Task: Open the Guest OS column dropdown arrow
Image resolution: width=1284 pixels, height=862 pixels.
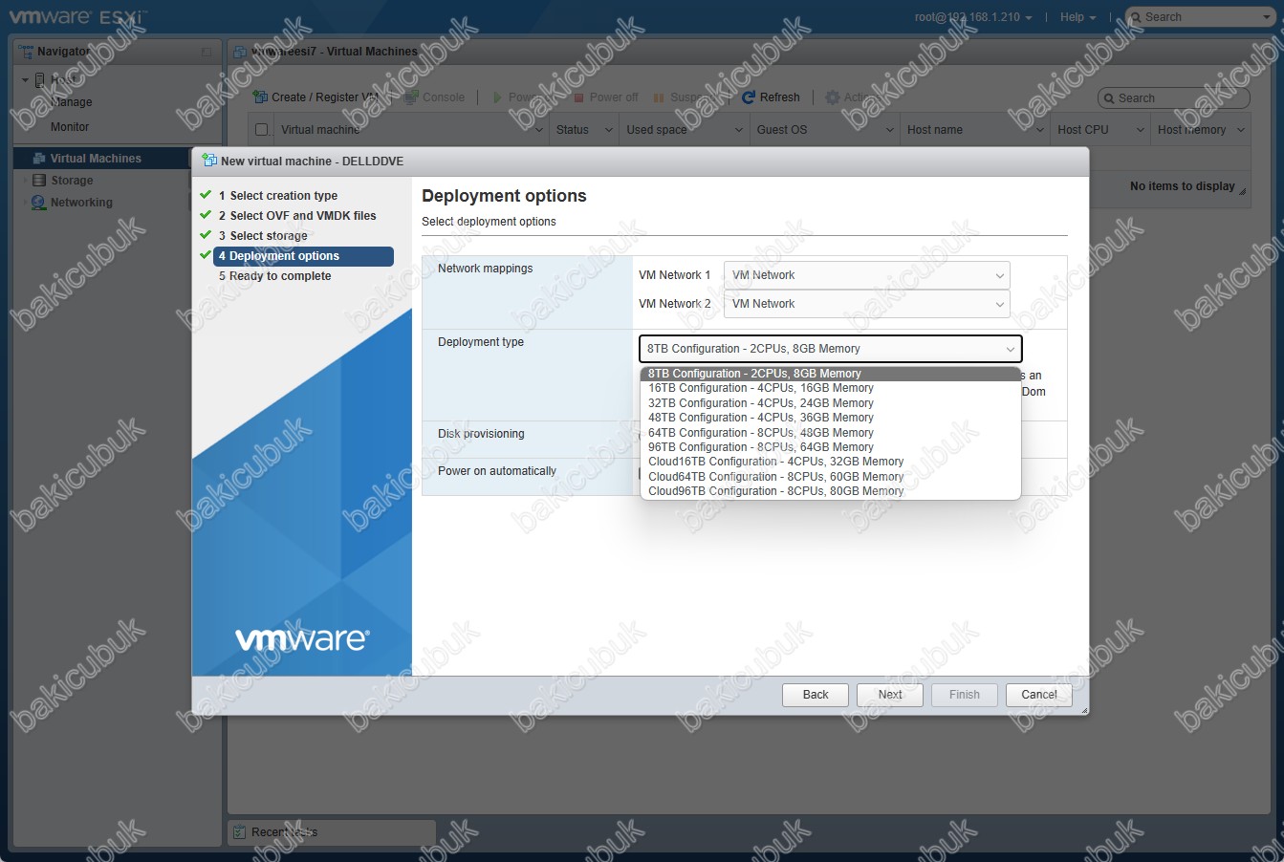Action: click(889, 130)
